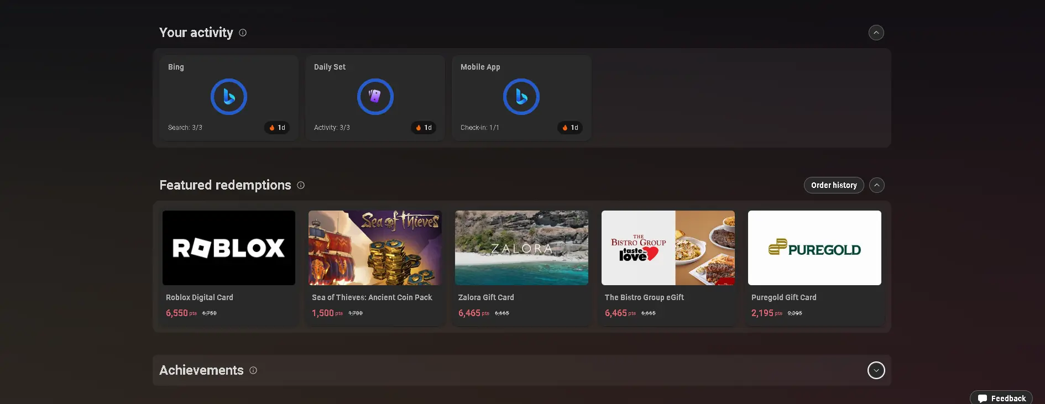Click the Puregold Gift Card title
Viewport: 1045px width, 404px height.
tap(783, 297)
